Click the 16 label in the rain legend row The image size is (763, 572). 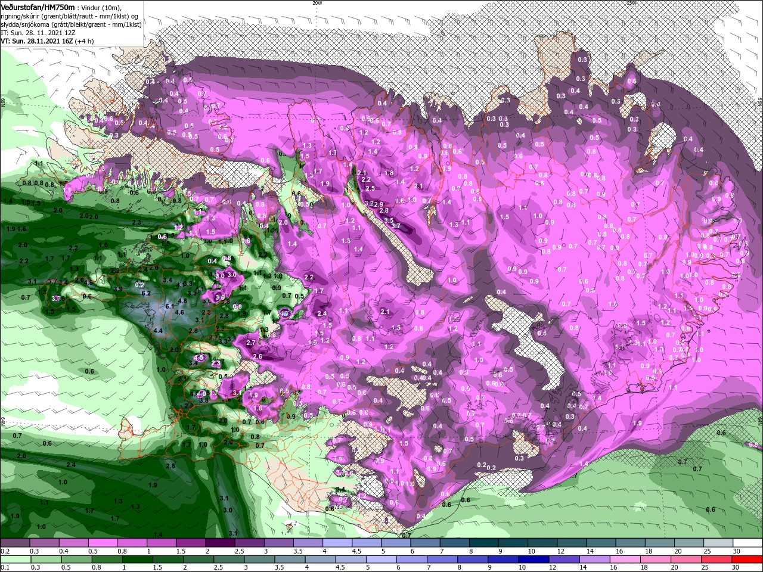[x=613, y=567]
